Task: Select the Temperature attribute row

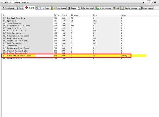Action: click(74, 46)
